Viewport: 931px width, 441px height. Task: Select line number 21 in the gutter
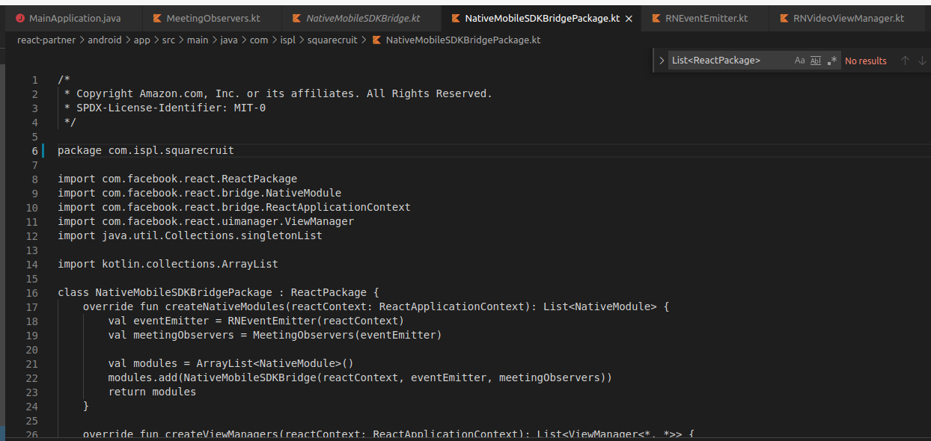tap(31, 363)
